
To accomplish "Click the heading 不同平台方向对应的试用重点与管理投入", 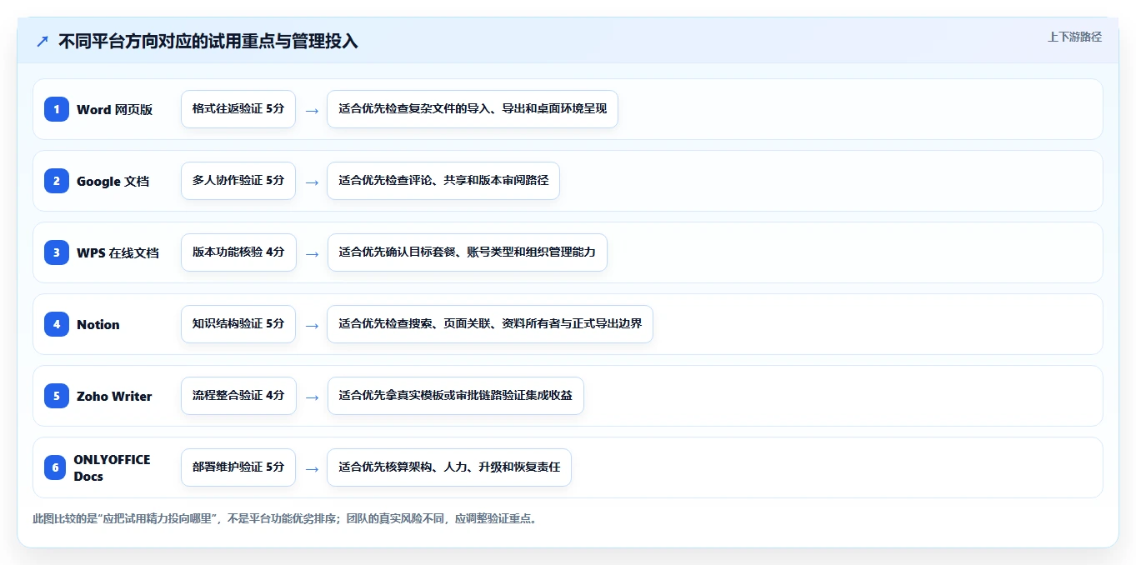I will [208, 42].
